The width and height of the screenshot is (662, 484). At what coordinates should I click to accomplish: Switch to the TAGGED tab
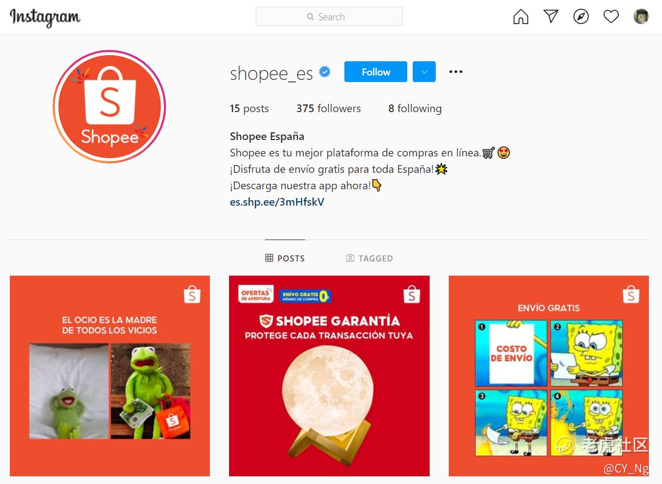pyautogui.click(x=370, y=258)
